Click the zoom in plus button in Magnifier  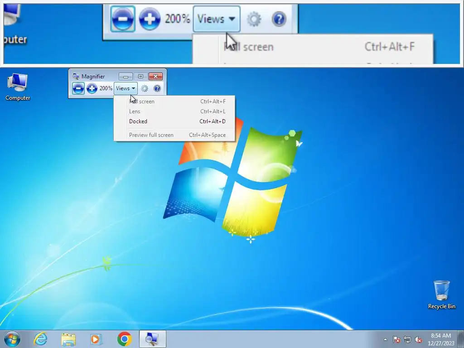click(92, 88)
